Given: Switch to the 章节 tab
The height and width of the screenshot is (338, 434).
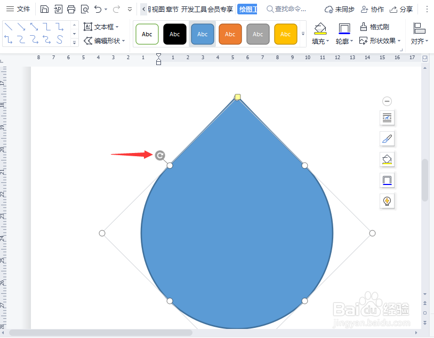Looking at the screenshot, I should 172,10.
